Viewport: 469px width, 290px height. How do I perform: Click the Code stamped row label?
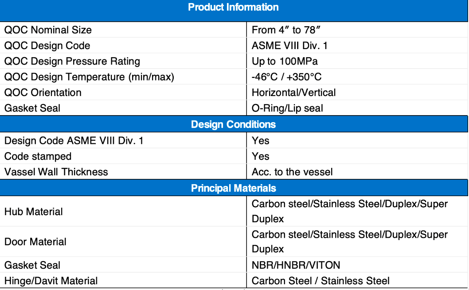pyautogui.click(x=38, y=156)
